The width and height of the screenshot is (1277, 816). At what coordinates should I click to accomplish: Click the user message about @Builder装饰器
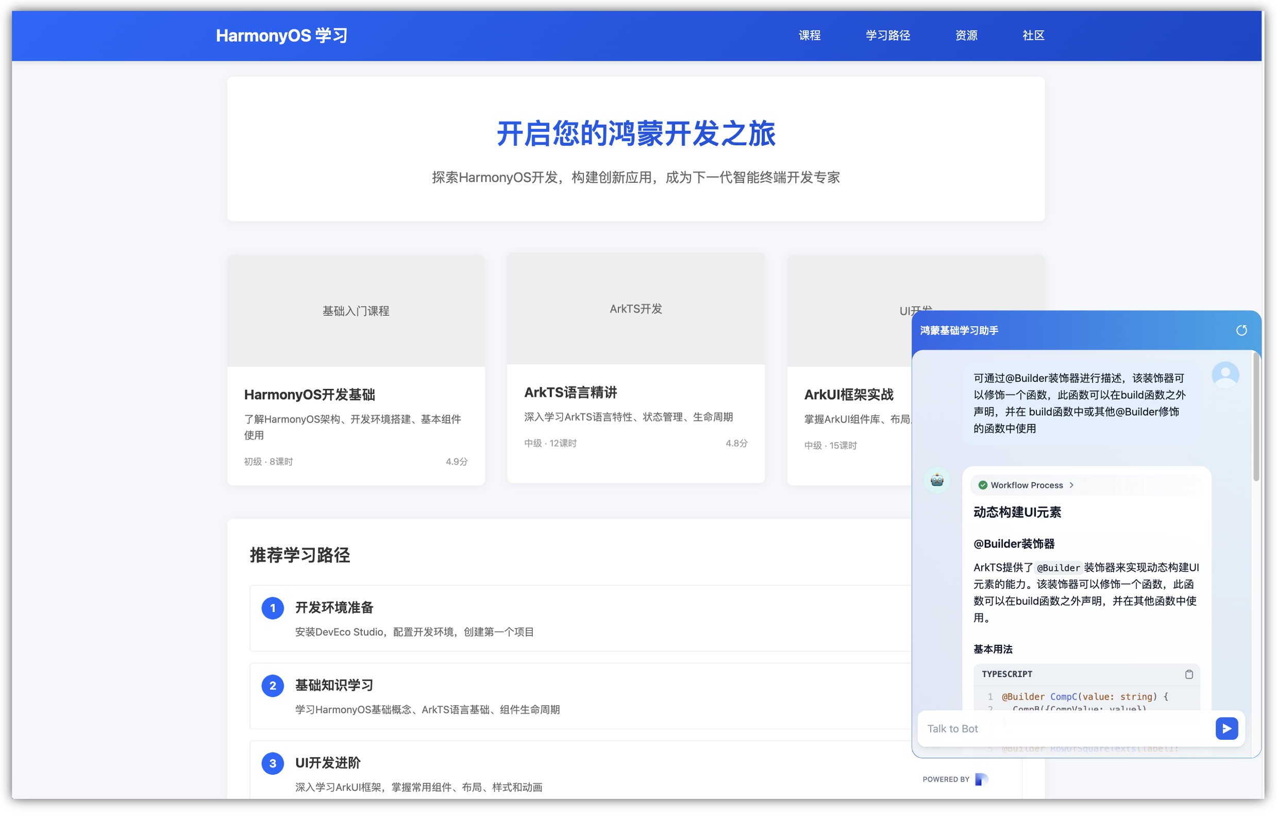pyautogui.click(x=1081, y=403)
